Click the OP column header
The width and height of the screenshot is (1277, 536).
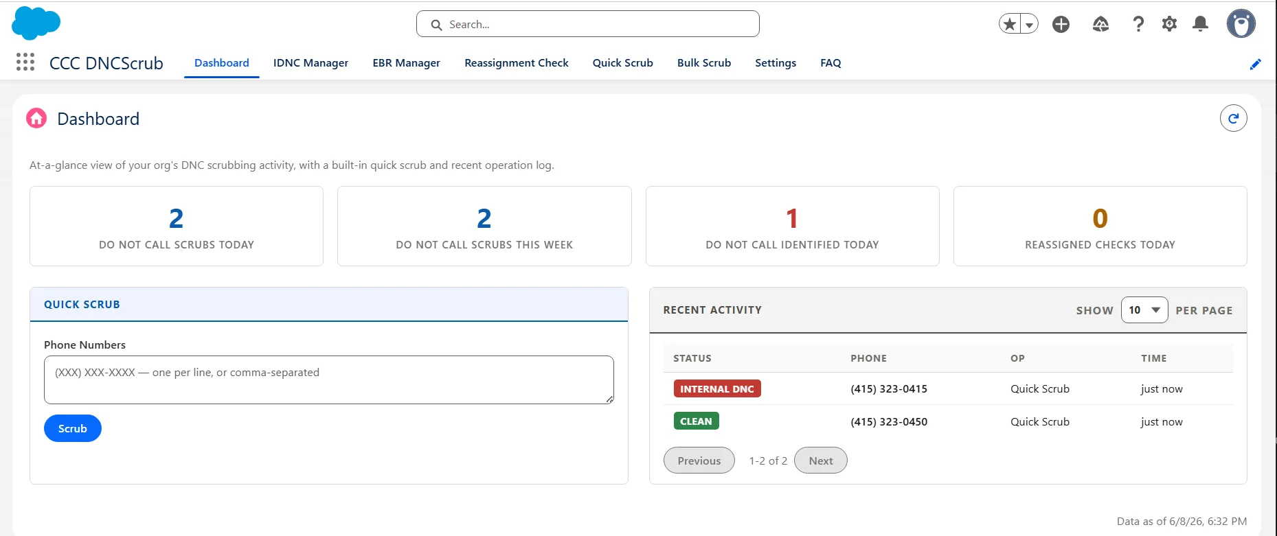pyautogui.click(x=1017, y=358)
